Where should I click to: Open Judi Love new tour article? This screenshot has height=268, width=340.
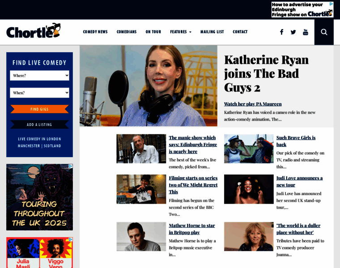(299, 181)
